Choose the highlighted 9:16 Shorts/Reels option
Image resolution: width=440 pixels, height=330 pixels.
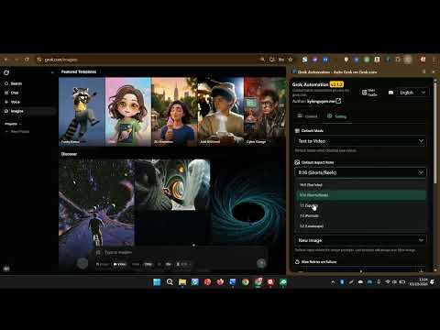(361, 195)
